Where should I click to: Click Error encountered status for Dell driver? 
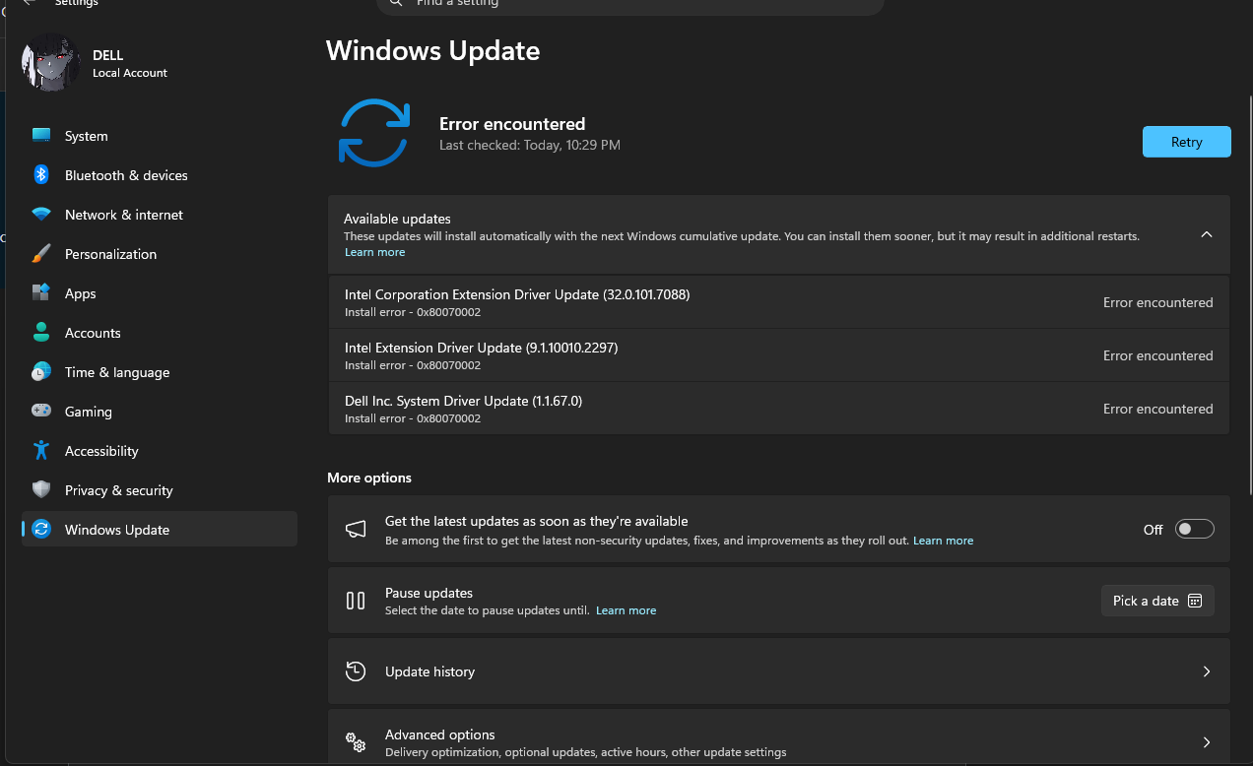coord(1157,409)
